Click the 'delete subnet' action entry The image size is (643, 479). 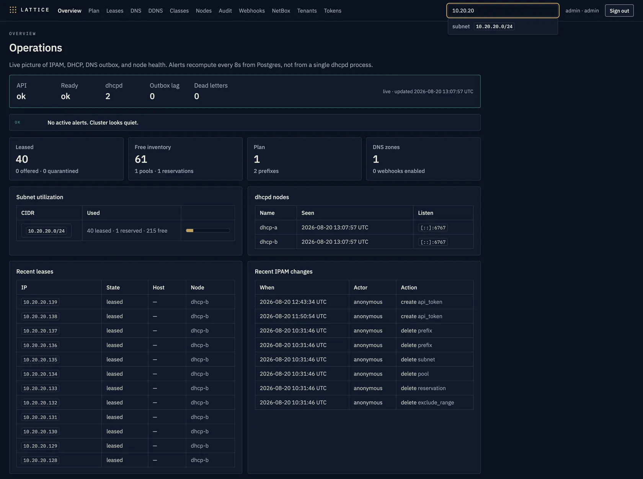(x=418, y=360)
